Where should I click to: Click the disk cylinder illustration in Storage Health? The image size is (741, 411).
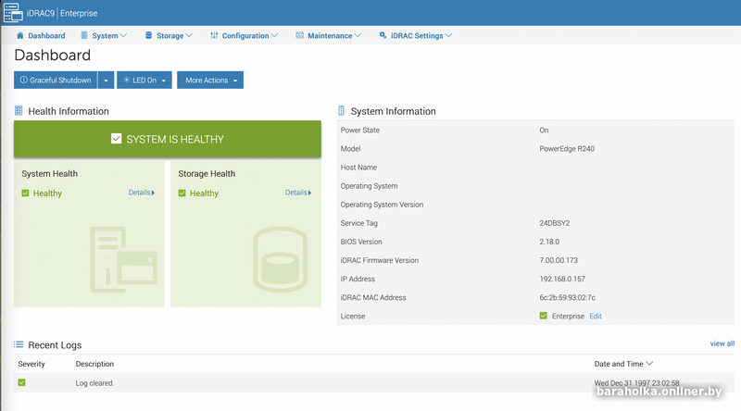tap(281, 259)
